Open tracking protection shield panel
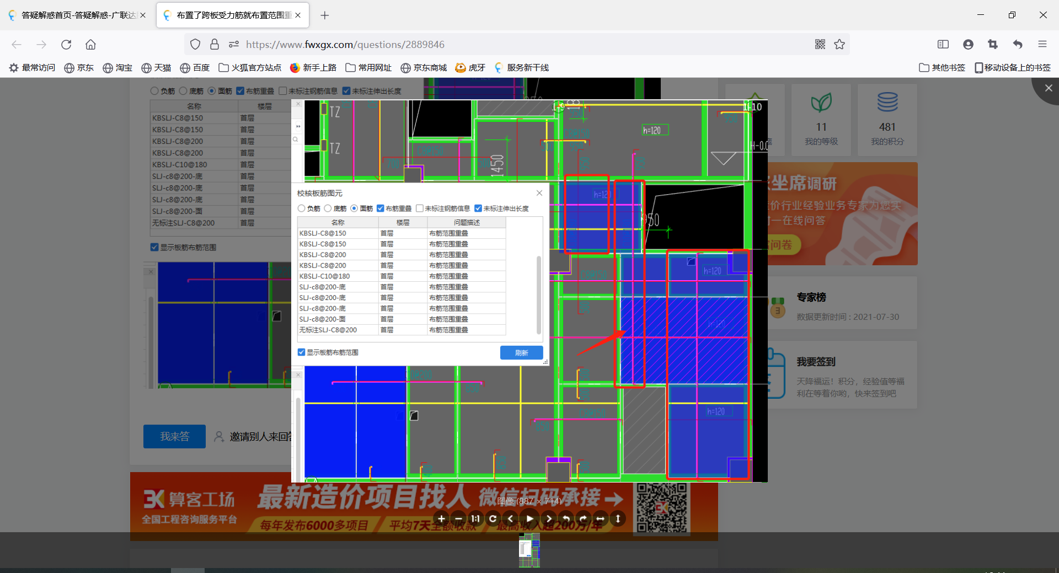Screen dimensions: 1059x573 (195, 45)
